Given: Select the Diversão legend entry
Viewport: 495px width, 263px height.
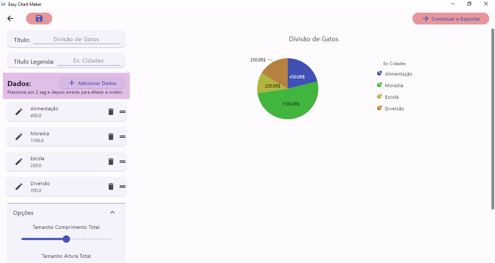Looking at the screenshot, I should 394,108.
